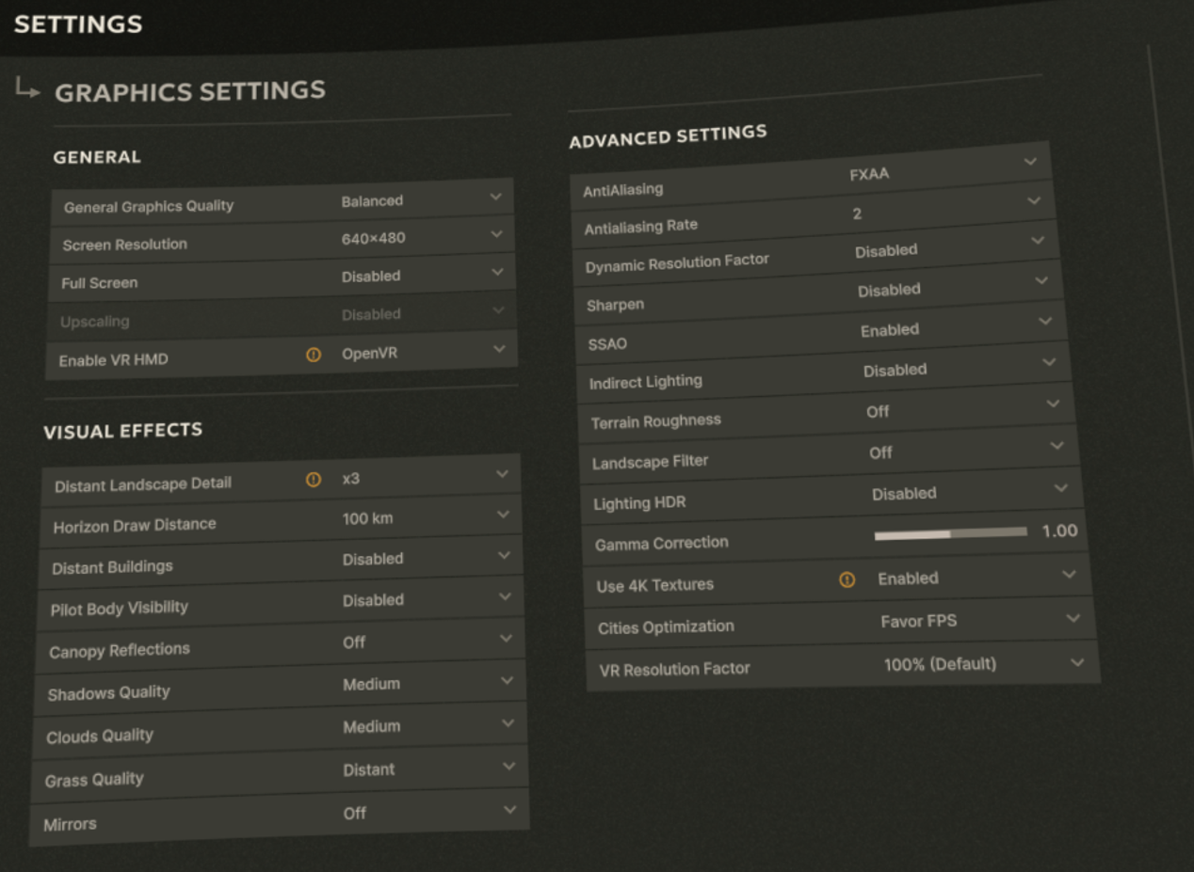Toggle Canopy Reflections Off setting
The image size is (1194, 872).
tap(282, 644)
